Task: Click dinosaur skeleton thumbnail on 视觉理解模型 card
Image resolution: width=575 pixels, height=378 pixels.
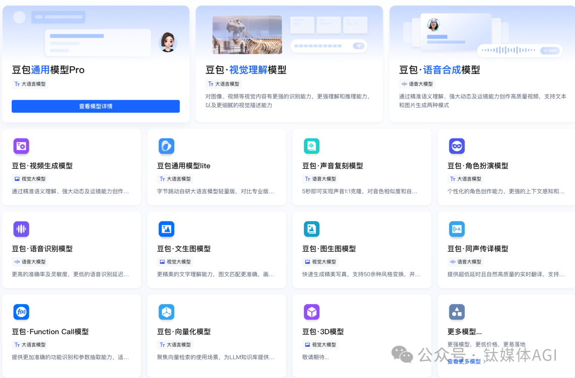Action: 247,35
